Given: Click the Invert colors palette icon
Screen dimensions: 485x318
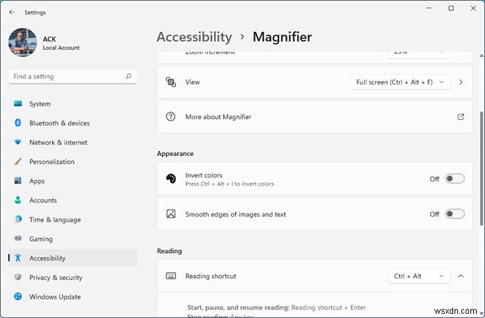Looking at the screenshot, I should (170, 179).
